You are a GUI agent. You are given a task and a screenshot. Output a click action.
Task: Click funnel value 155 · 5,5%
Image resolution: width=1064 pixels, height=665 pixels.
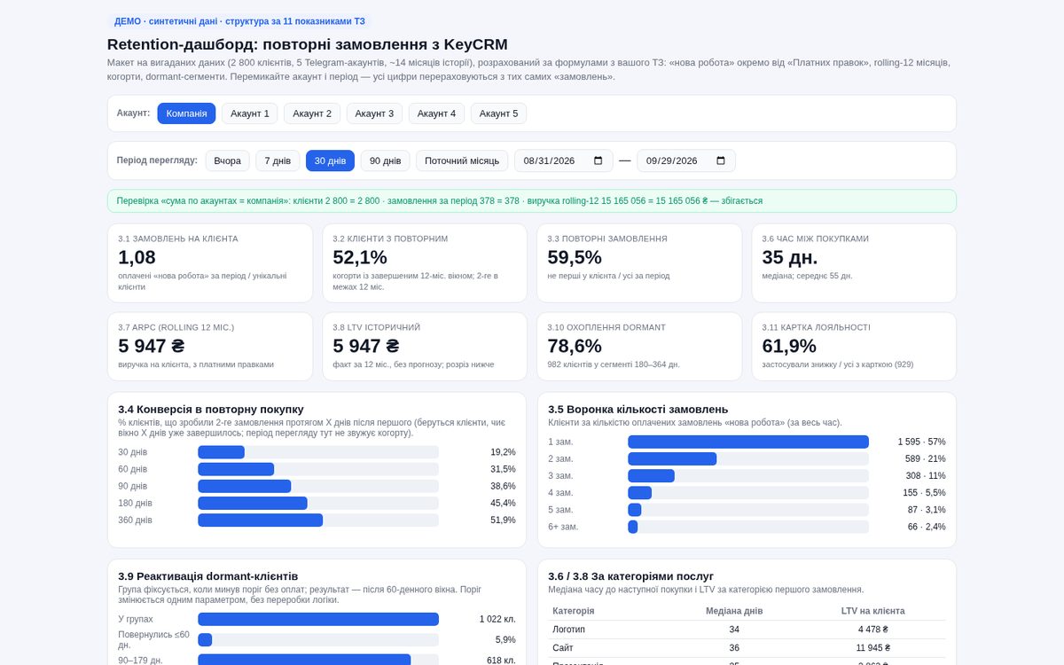click(x=924, y=492)
